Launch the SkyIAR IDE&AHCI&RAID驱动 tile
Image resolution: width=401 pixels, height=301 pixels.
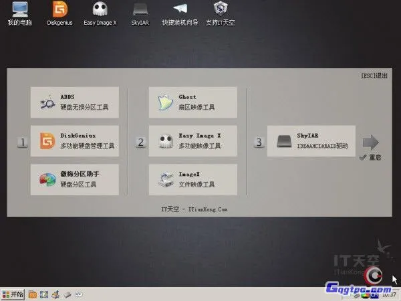pos(311,141)
